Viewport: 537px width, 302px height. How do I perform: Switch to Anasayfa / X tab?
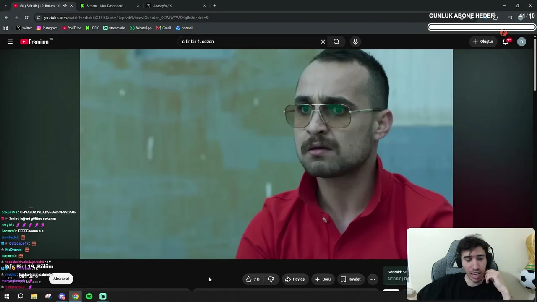[176, 6]
